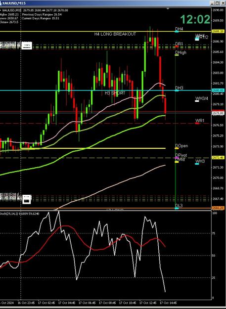Select the red WR1 level marker
226x309 pixels.
tap(197, 124)
